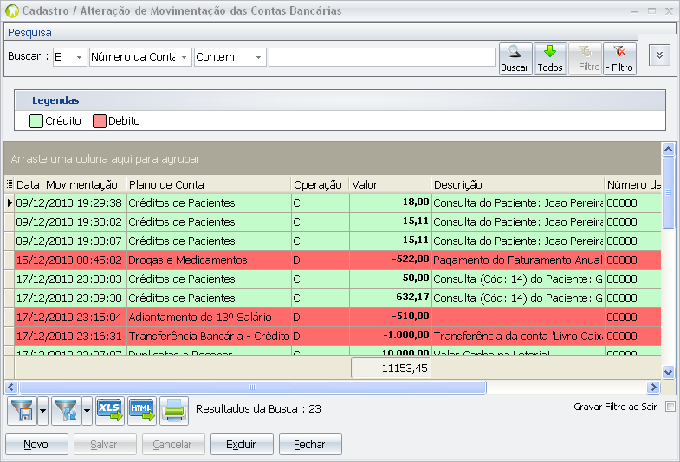Click the value 50,00 cell
The width and height of the screenshot is (680, 462).
pyautogui.click(x=390, y=279)
